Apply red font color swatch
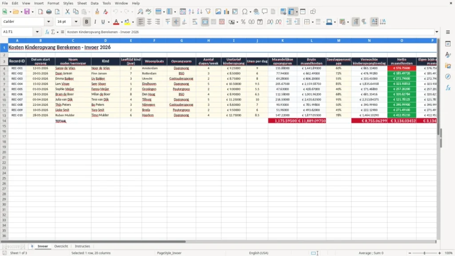Screen dimensions: 455x256 click(116, 22)
